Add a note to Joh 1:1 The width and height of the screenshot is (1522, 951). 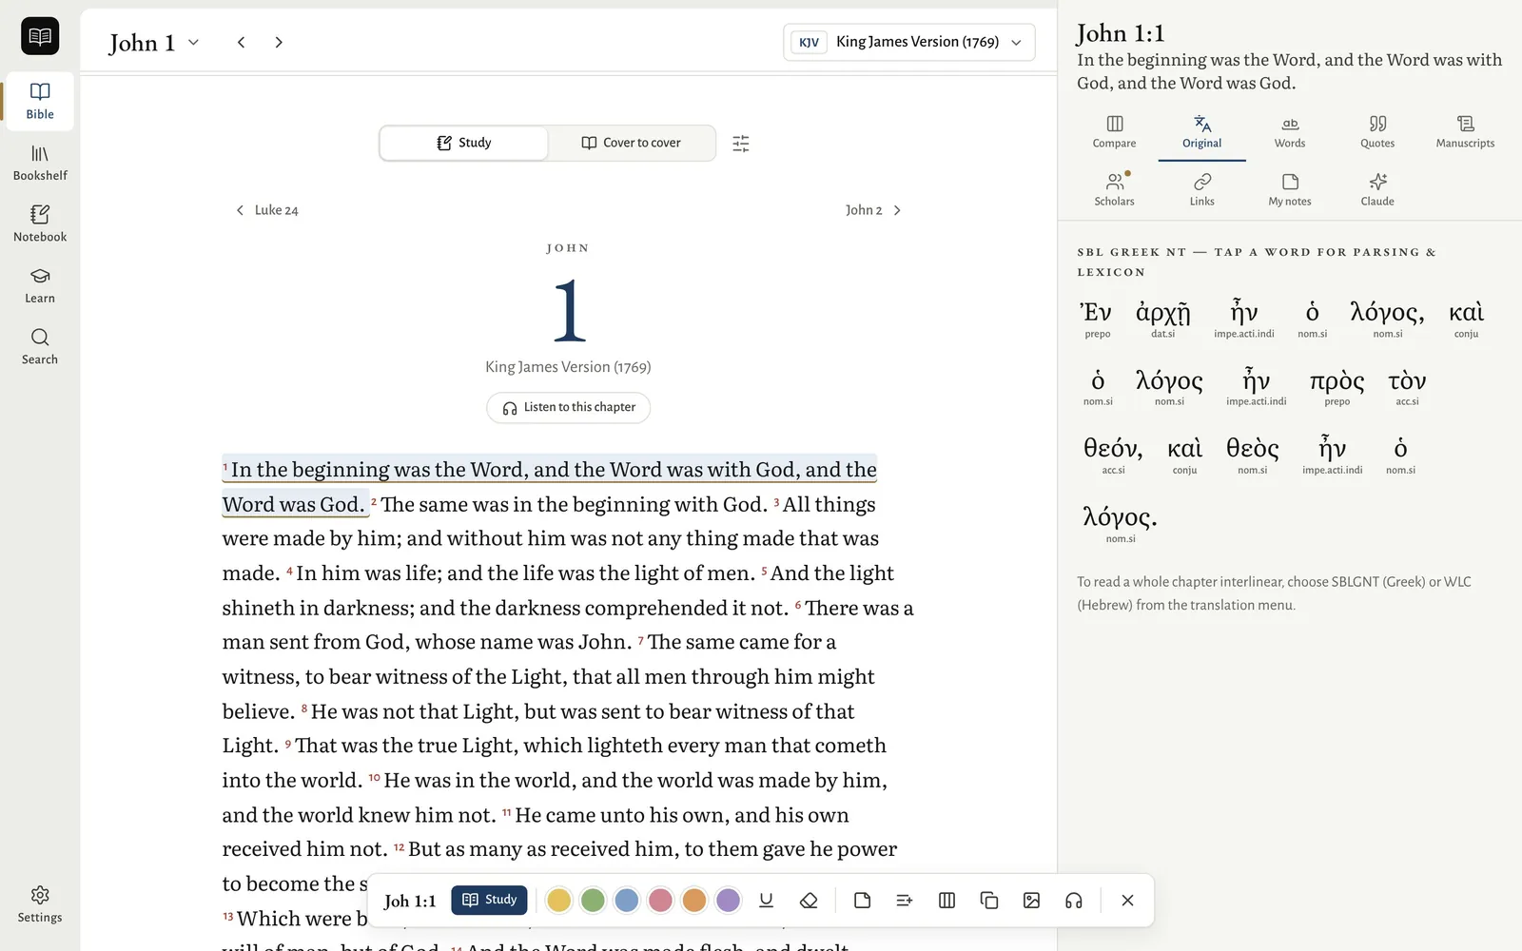tap(863, 901)
